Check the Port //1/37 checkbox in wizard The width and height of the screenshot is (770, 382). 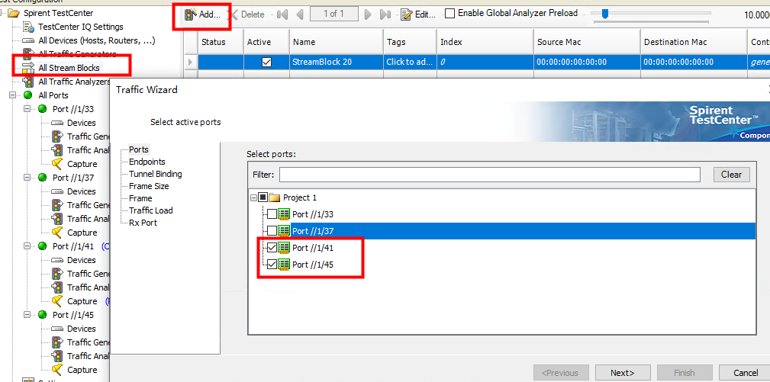point(272,230)
